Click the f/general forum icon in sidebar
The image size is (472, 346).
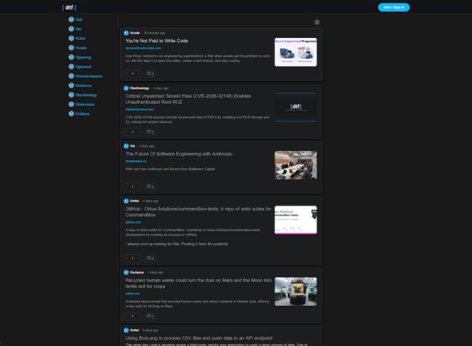[x=71, y=67]
